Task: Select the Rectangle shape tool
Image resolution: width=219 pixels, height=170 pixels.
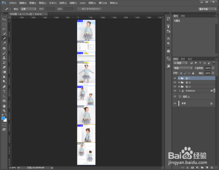Action: [x=4, y=101]
